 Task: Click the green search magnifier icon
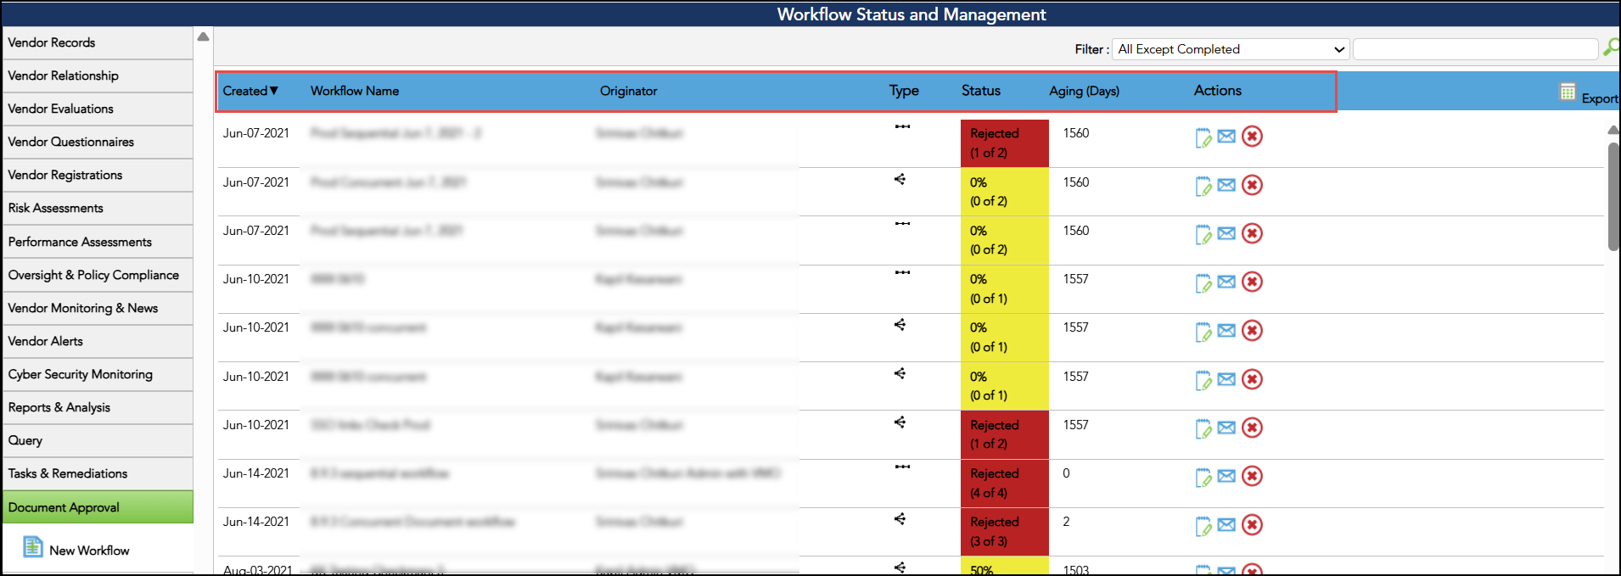pos(1610,48)
